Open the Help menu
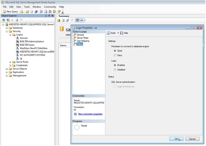206x146 pixels. pos(61,7)
